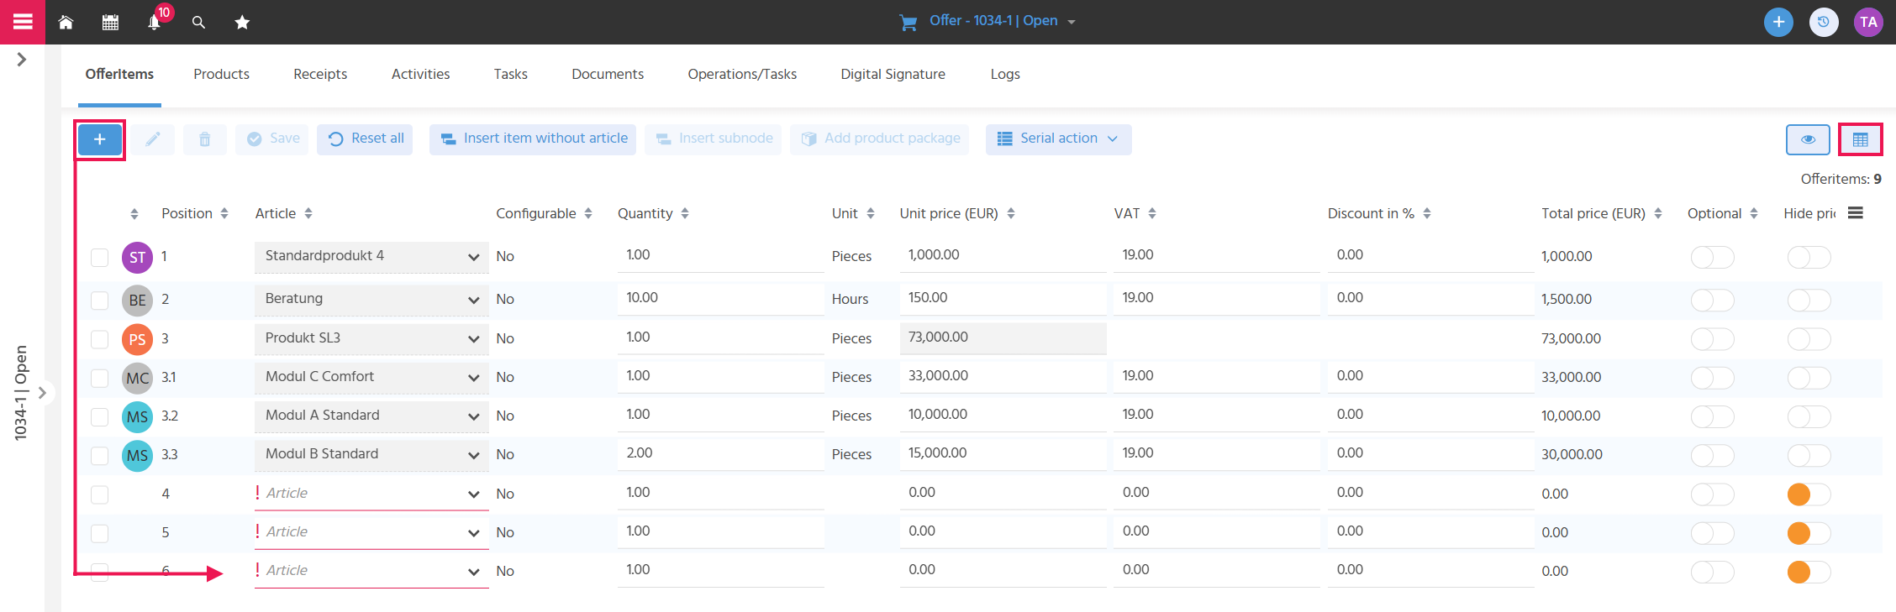The image size is (1896, 612).
Task: Open TA user avatar menu
Action: coord(1868,22)
